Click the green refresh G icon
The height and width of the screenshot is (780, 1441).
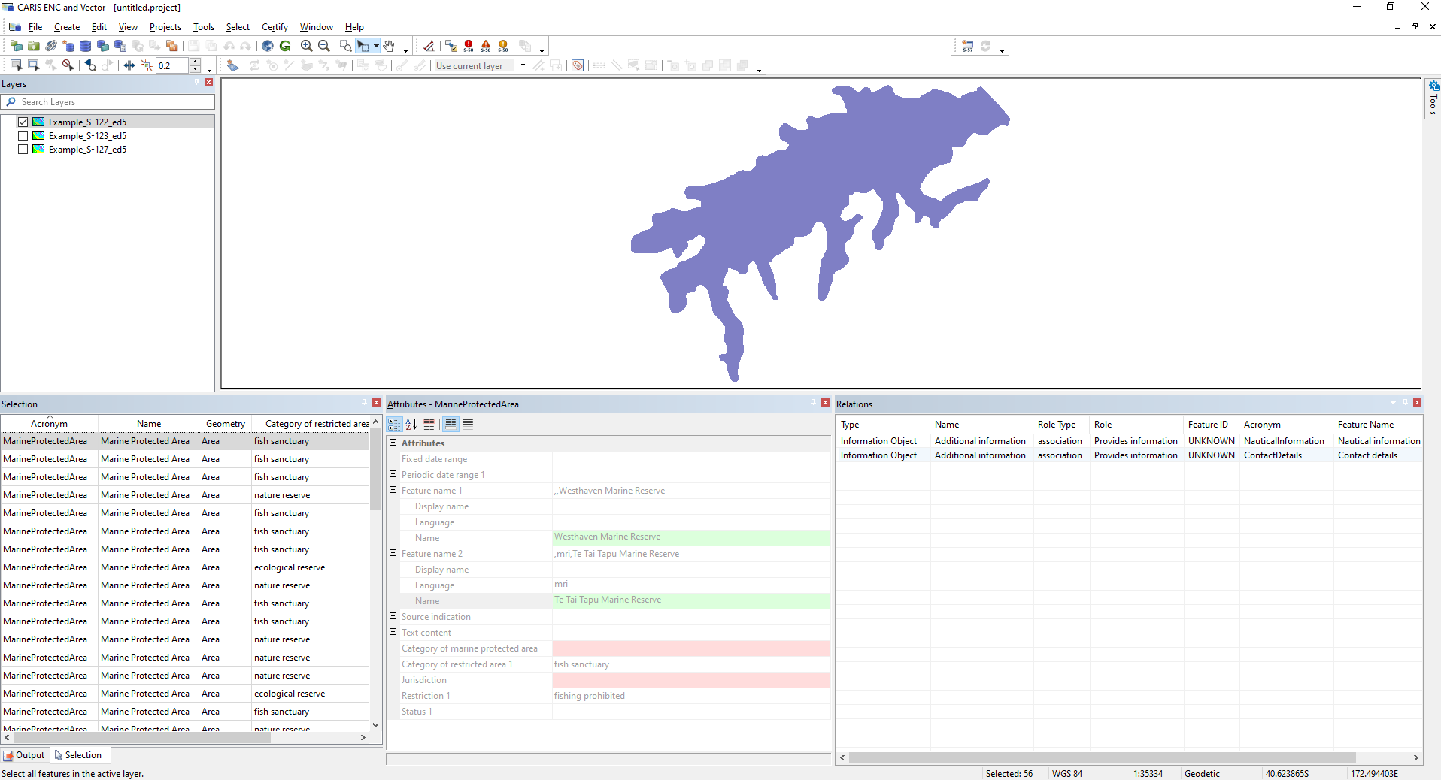tap(285, 46)
